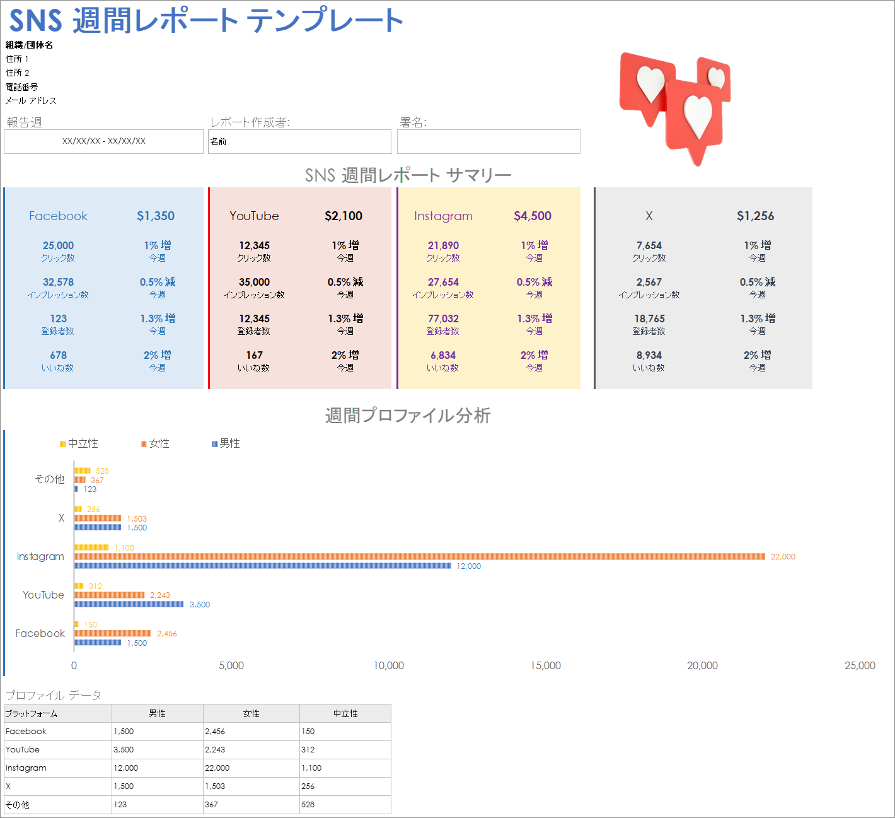Click the Facebook card title
Viewport: 895px width, 818px height.
58,216
